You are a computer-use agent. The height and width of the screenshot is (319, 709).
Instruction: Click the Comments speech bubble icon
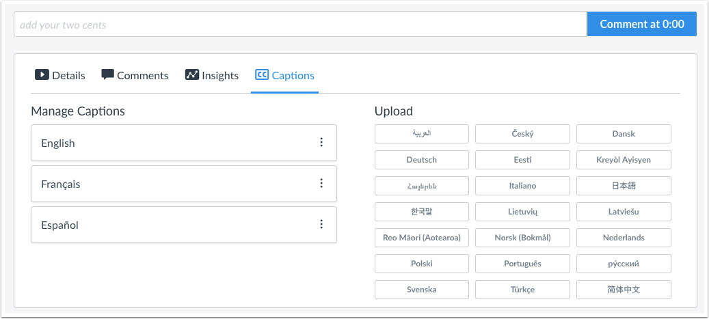[107, 75]
